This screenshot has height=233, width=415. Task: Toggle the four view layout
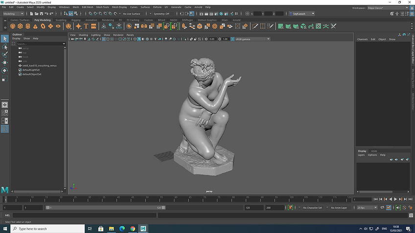tap(5, 113)
